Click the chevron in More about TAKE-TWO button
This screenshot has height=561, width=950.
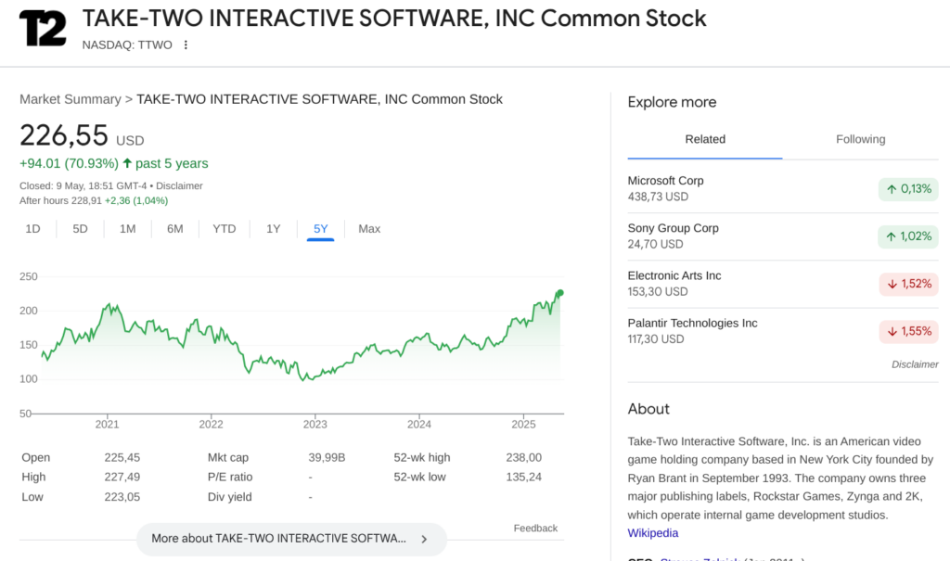(424, 539)
